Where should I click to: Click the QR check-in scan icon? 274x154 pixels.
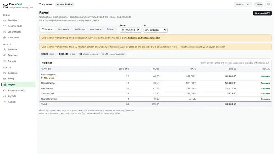[x=4, y=32]
